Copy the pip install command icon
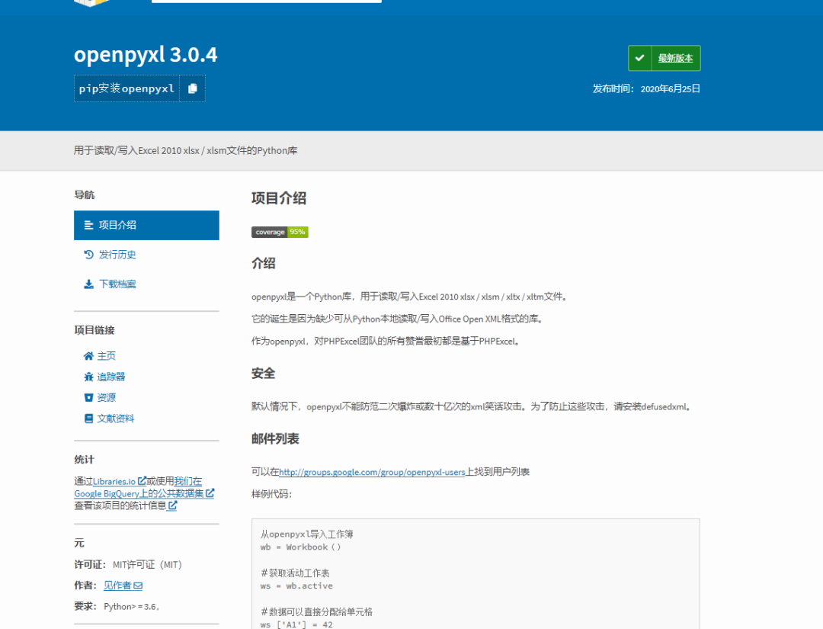The height and width of the screenshot is (629, 823). coord(193,88)
